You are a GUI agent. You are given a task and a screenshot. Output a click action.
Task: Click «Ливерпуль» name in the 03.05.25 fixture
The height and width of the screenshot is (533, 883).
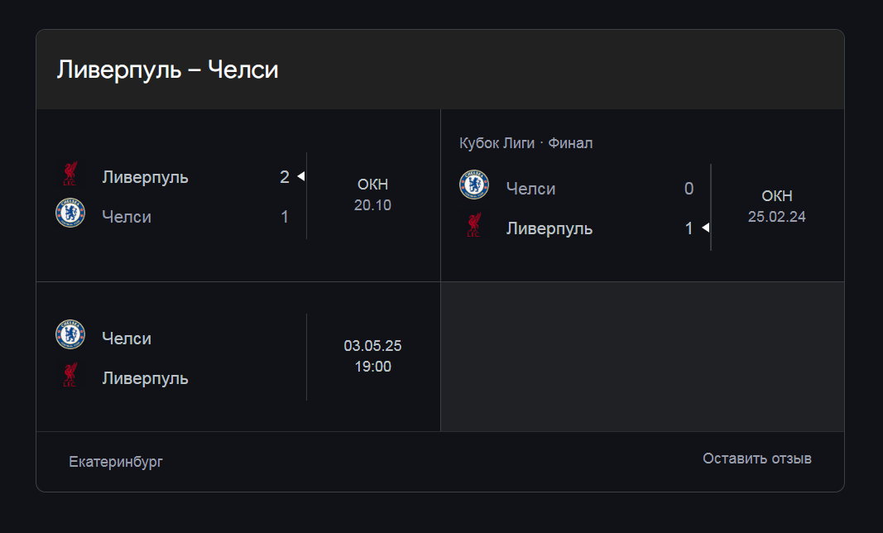tap(145, 378)
